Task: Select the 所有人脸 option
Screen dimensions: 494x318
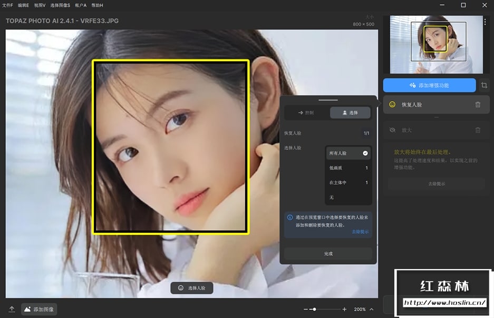Action: click(x=348, y=153)
